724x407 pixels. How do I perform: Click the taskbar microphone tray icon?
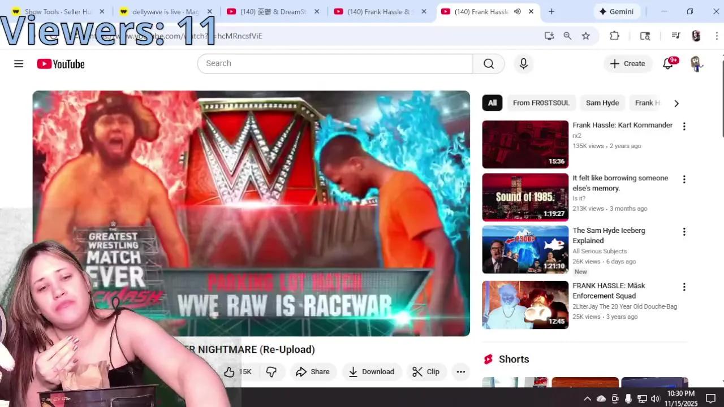pyautogui.click(x=628, y=399)
